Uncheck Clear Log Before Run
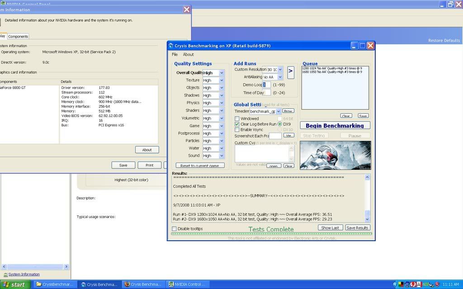463x289 pixels. pos(237,124)
